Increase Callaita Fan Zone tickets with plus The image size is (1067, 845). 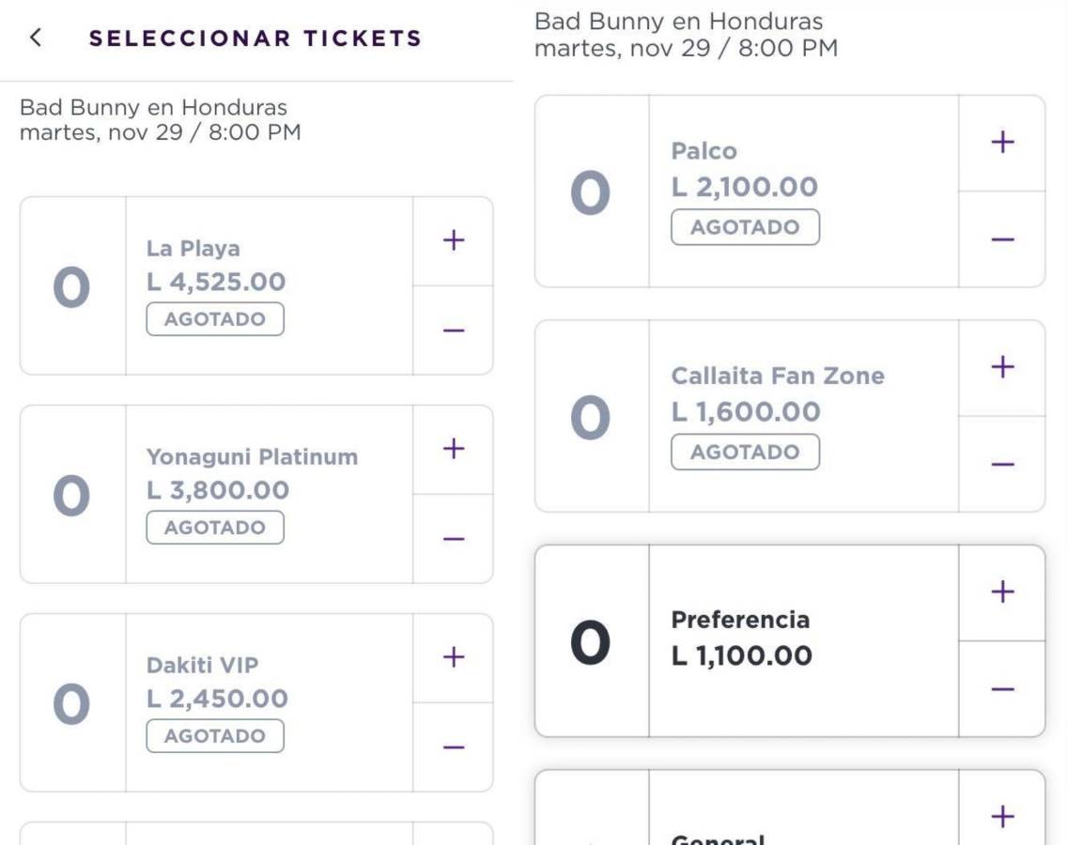(1002, 368)
